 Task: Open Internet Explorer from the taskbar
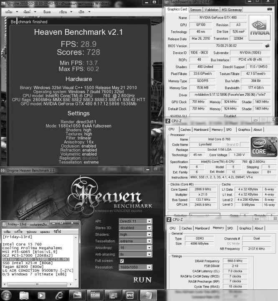[60, 295]
